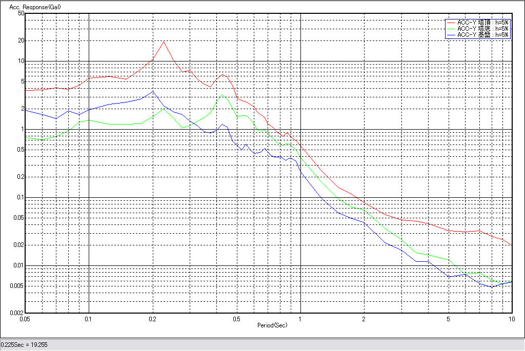
Task: Click the 5 tick label on period axis
Action: 448,319
